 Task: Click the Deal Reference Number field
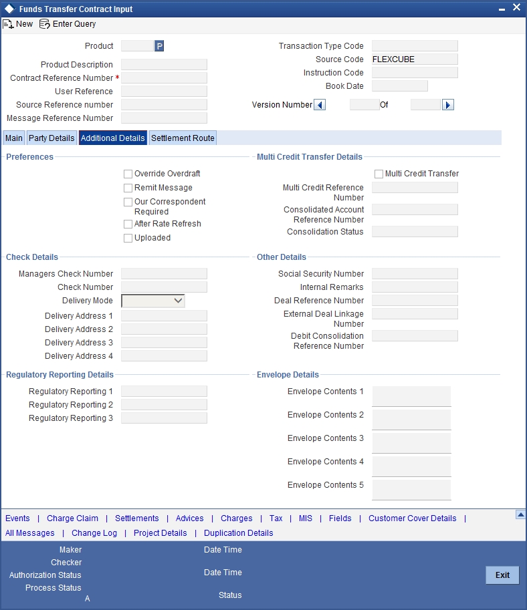pyautogui.click(x=415, y=301)
